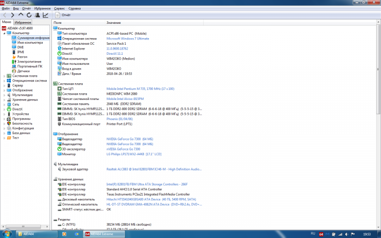
Task: Refresh the page with the Refresh icon
Action: (29, 15)
